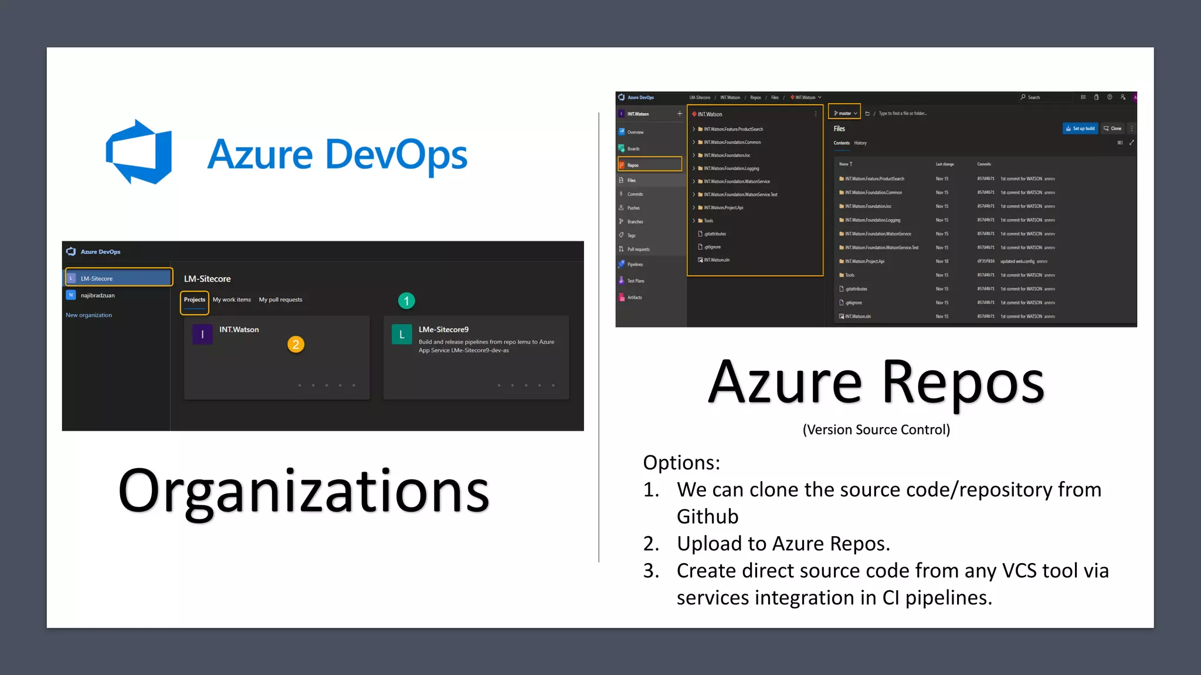
Task: Click the New organization link
Action: [x=89, y=315]
